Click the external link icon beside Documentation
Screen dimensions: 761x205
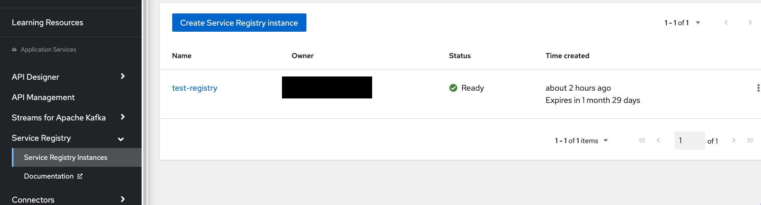(x=80, y=176)
